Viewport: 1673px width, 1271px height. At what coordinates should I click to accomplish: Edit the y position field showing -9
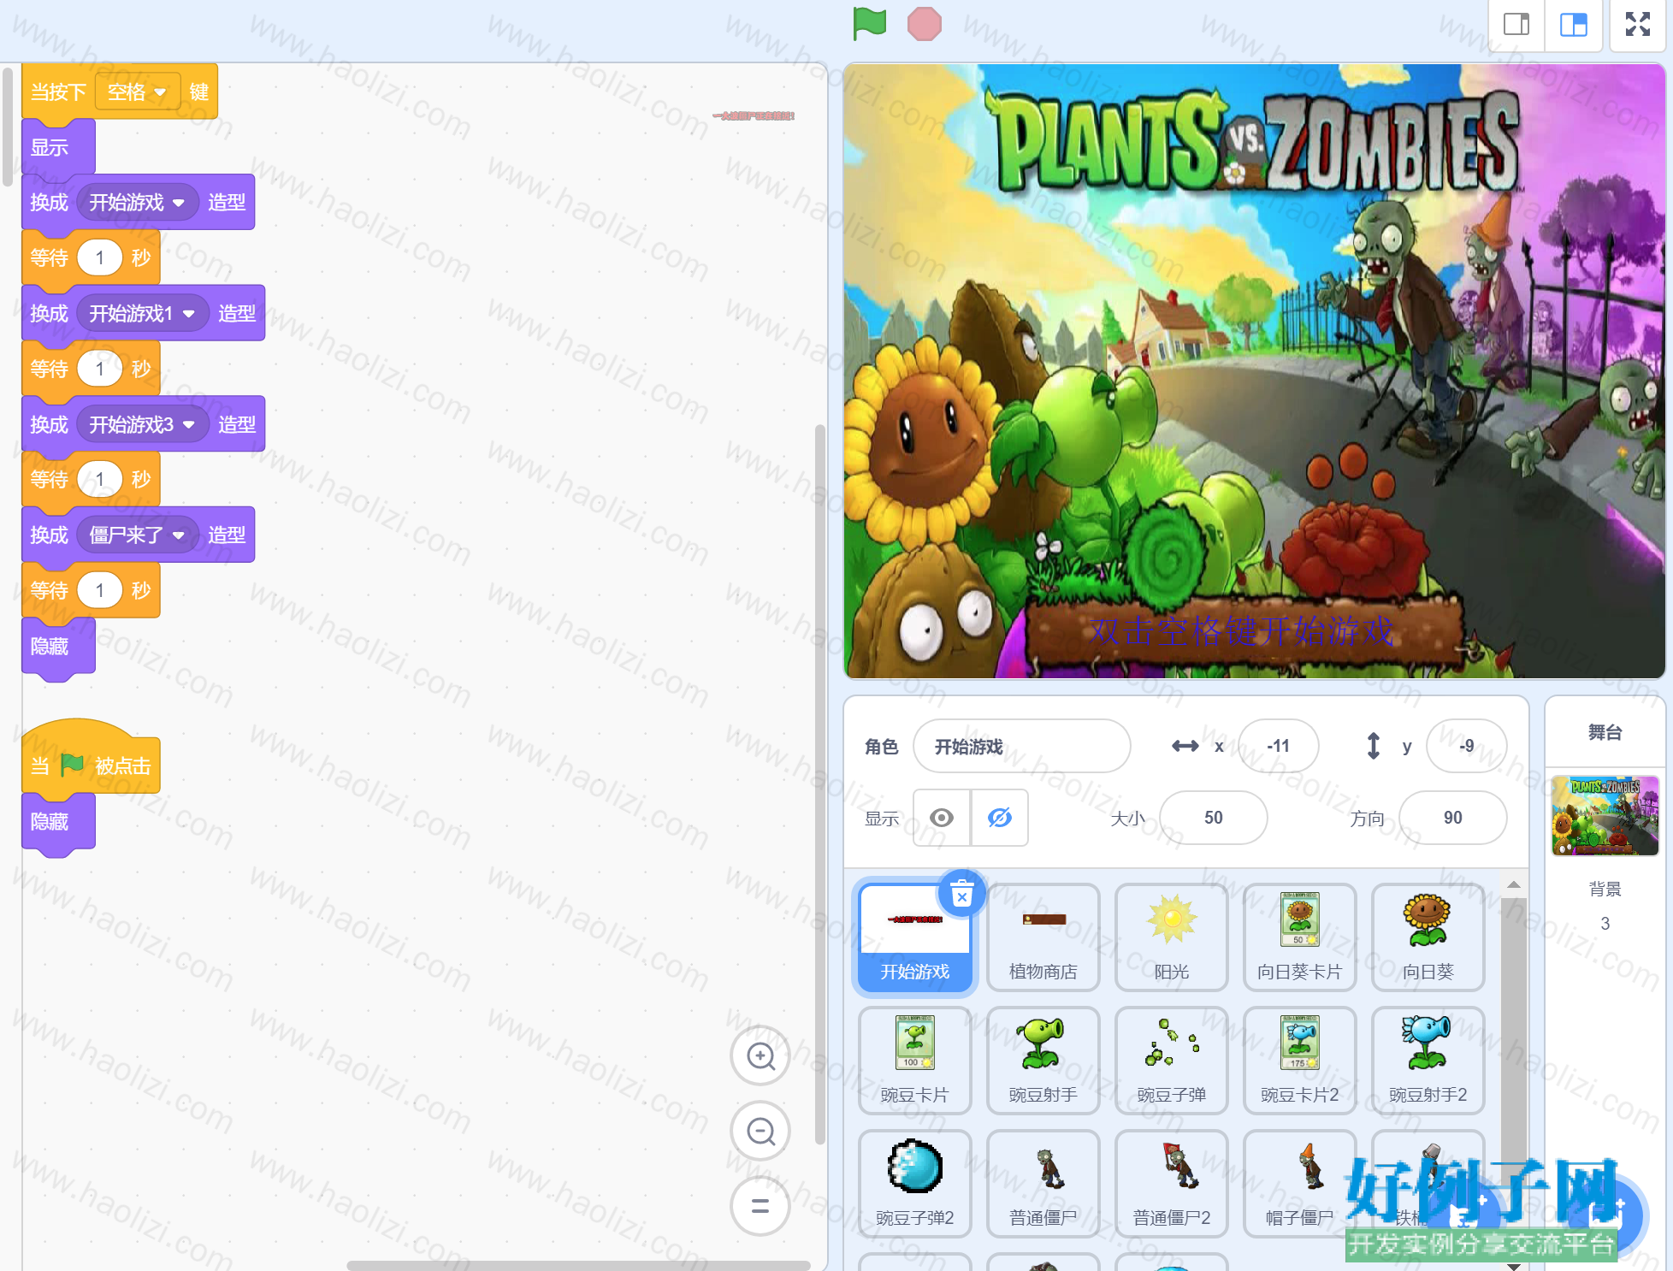(1467, 746)
